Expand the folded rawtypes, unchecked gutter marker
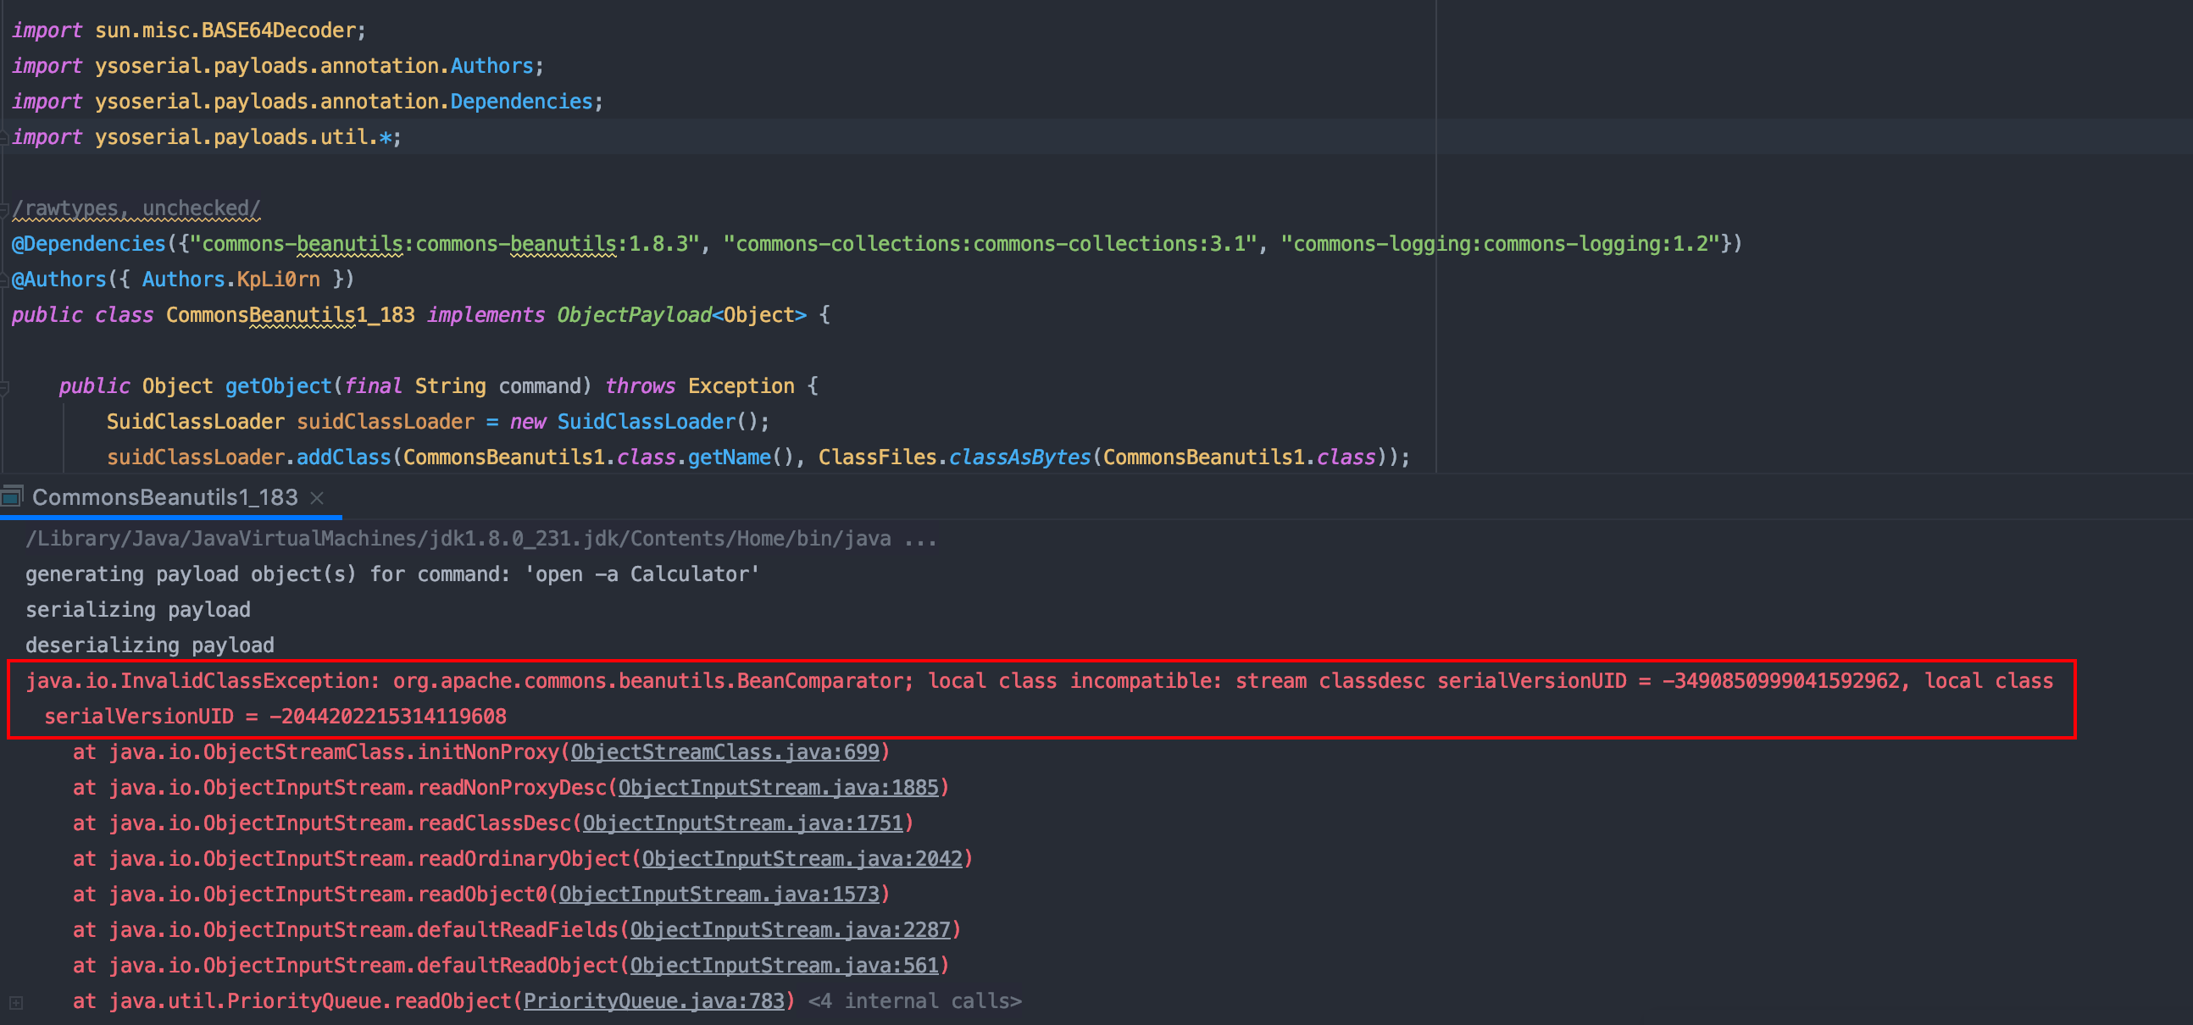2193x1025 pixels. tap(4, 208)
